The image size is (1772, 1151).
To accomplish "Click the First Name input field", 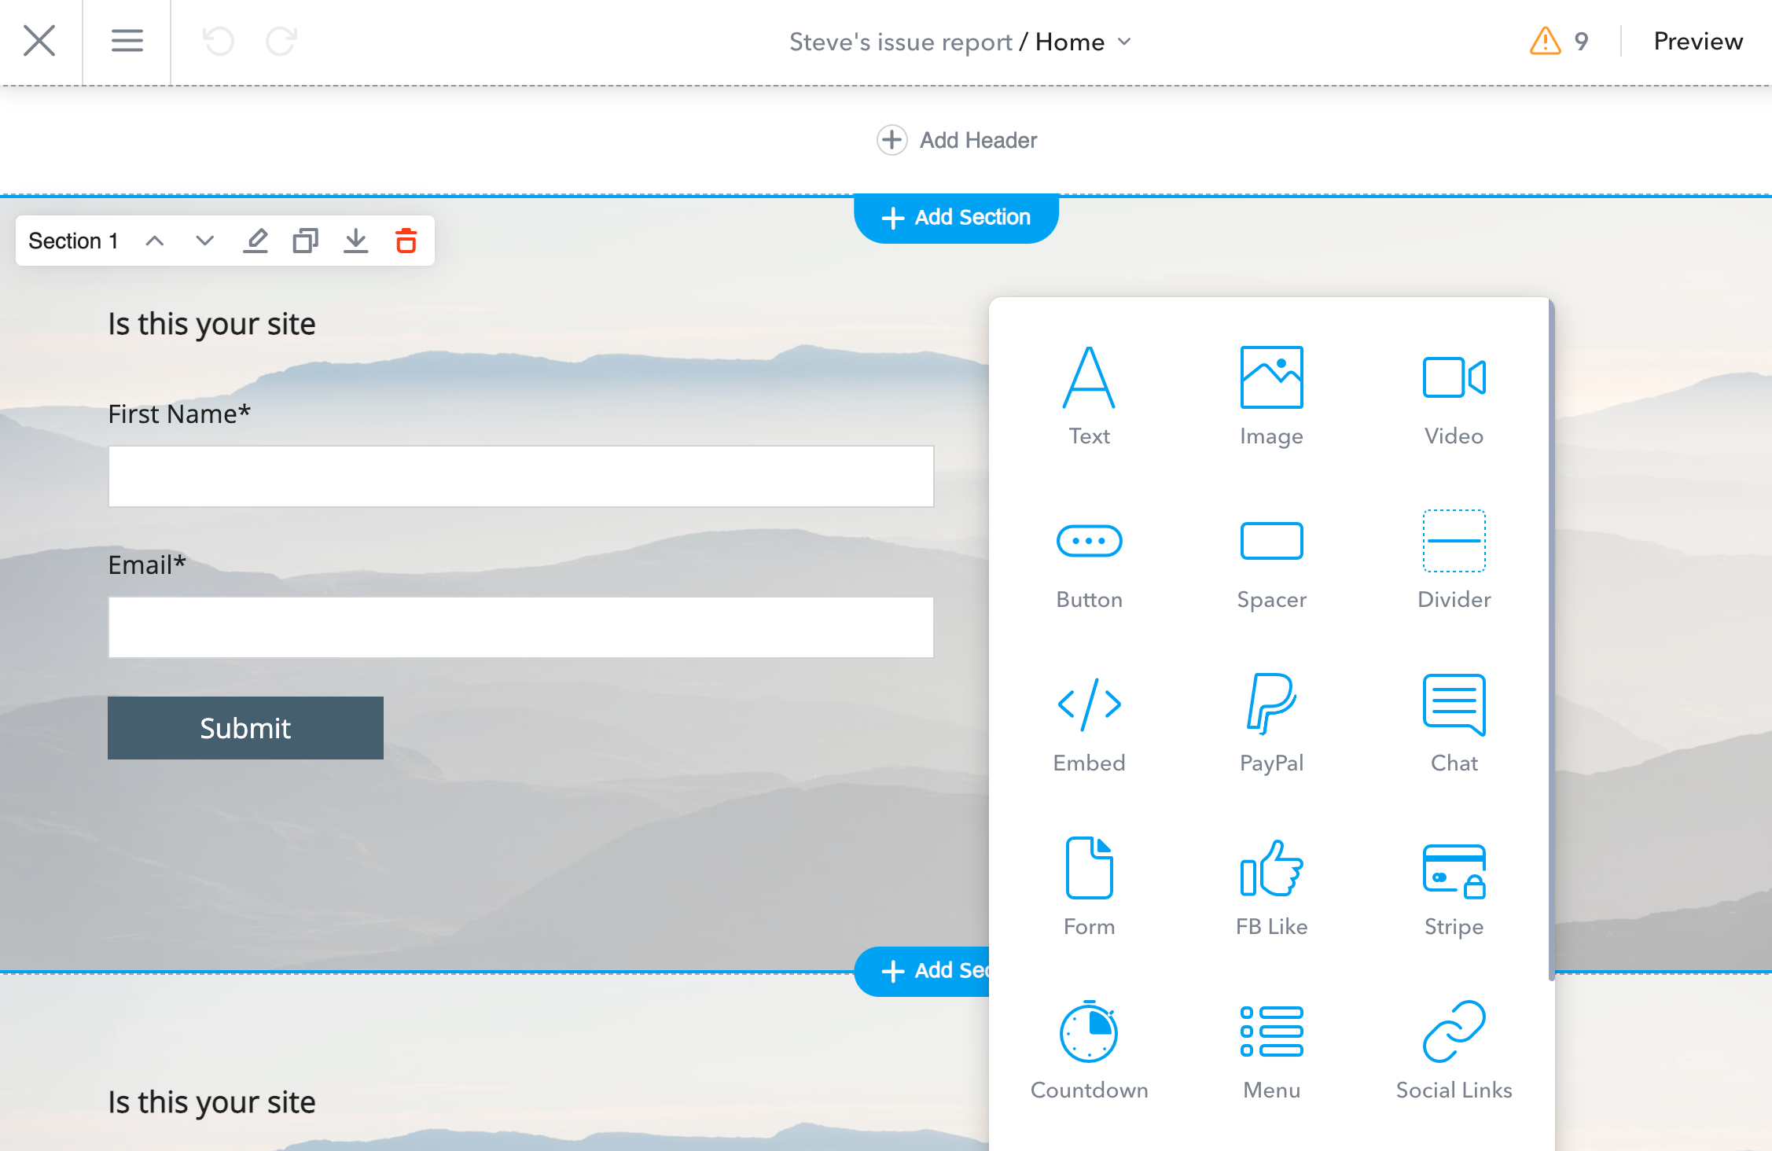I will point(520,476).
